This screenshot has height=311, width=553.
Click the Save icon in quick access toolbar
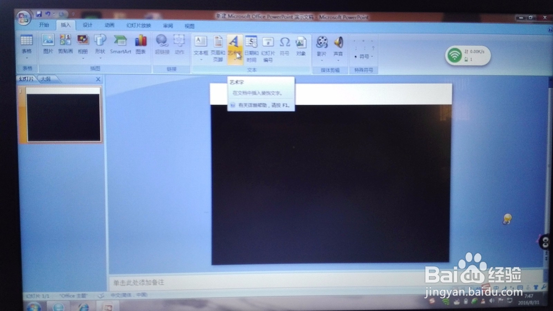click(39, 14)
